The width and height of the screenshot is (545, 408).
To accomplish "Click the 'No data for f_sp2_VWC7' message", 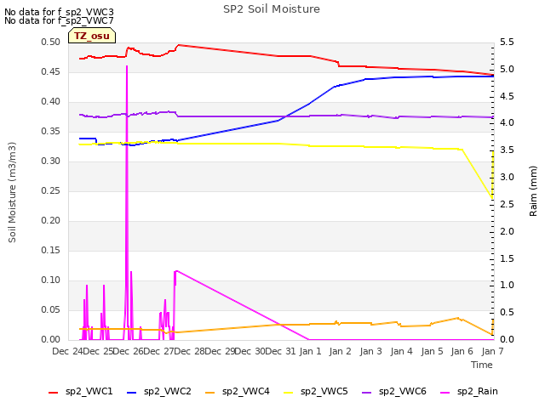I will tap(59, 20).
